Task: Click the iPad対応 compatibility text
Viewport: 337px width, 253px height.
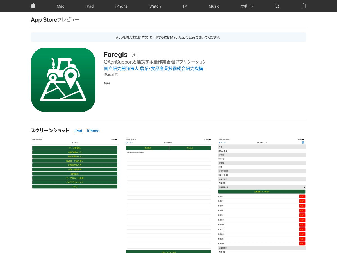Action: [x=111, y=75]
